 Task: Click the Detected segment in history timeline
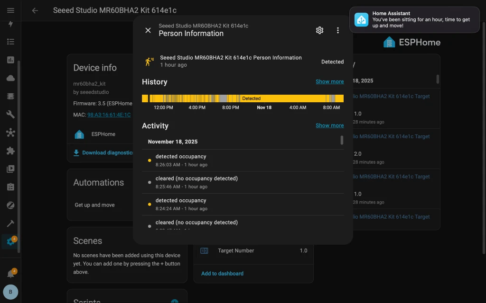click(251, 98)
